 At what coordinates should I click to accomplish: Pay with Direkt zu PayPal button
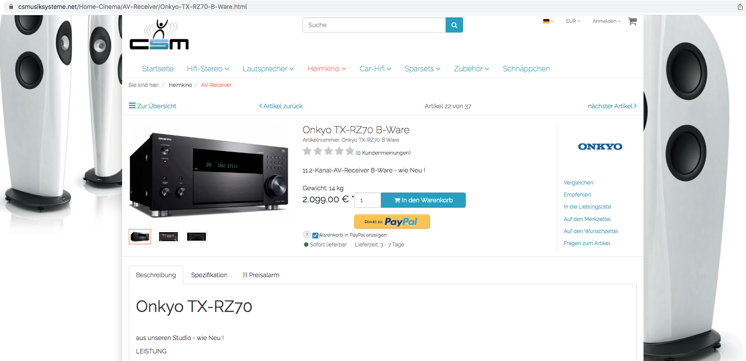pyautogui.click(x=392, y=222)
